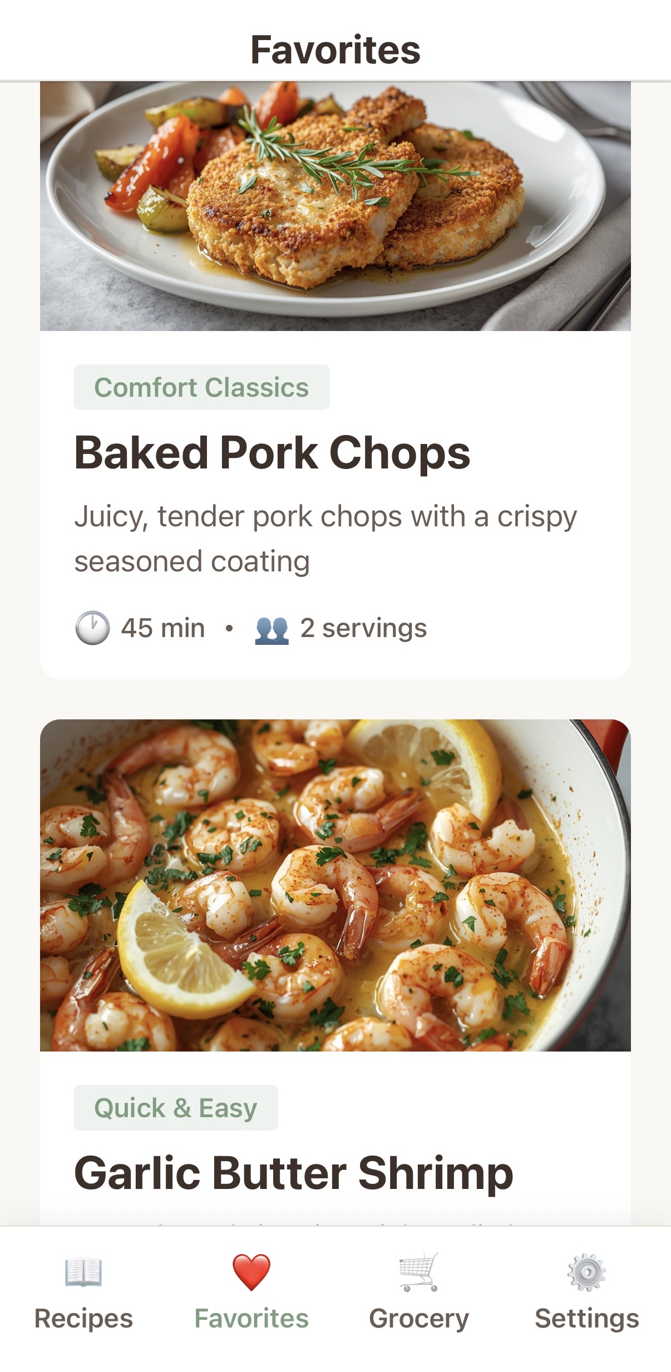The width and height of the screenshot is (671, 1372).
Task: Click the 2 servings text
Action: tap(363, 628)
